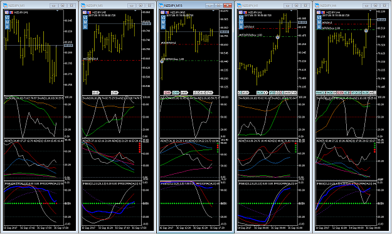Click the current price label on the H1 price scale
392x234 pixels.
tap(302, 22)
